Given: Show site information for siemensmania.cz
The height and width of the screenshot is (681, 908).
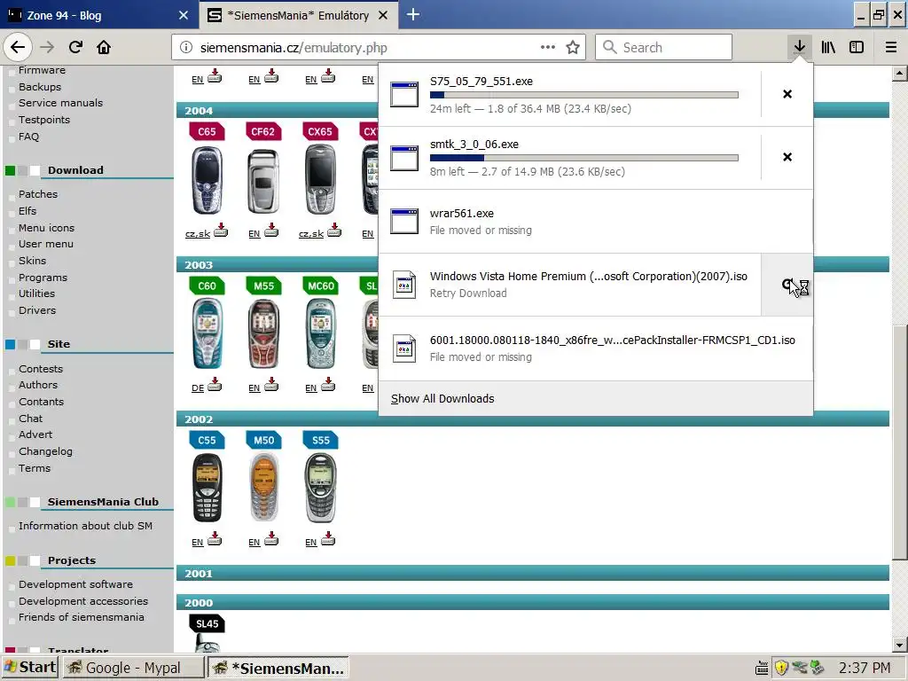Looking at the screenshot, I should pos(186,48).
